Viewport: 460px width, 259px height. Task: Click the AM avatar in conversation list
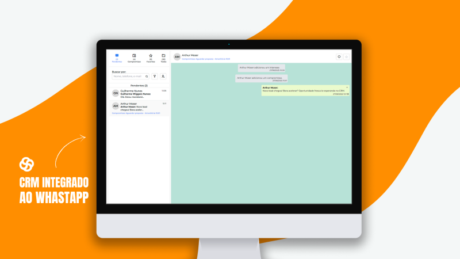[116, 106]
